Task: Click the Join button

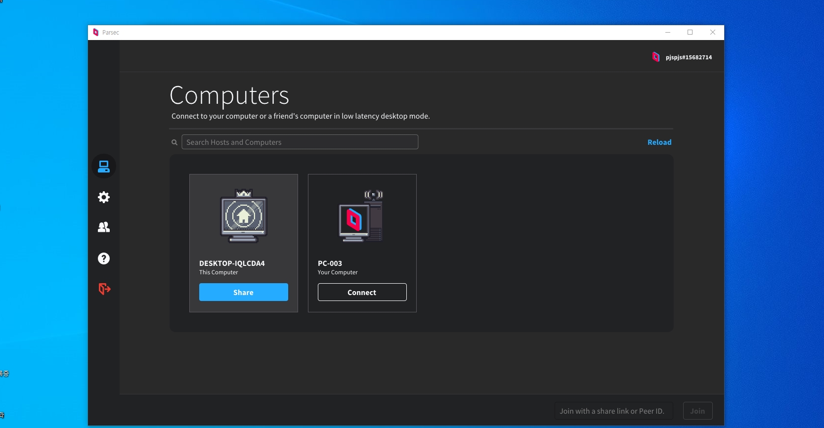Action: coord(697,411)
